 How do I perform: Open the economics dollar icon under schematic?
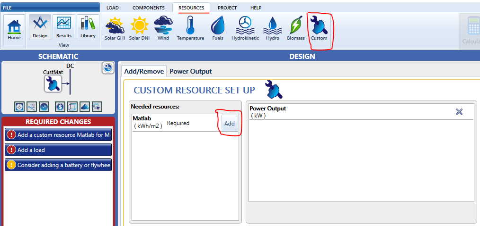tap(60, 106)
